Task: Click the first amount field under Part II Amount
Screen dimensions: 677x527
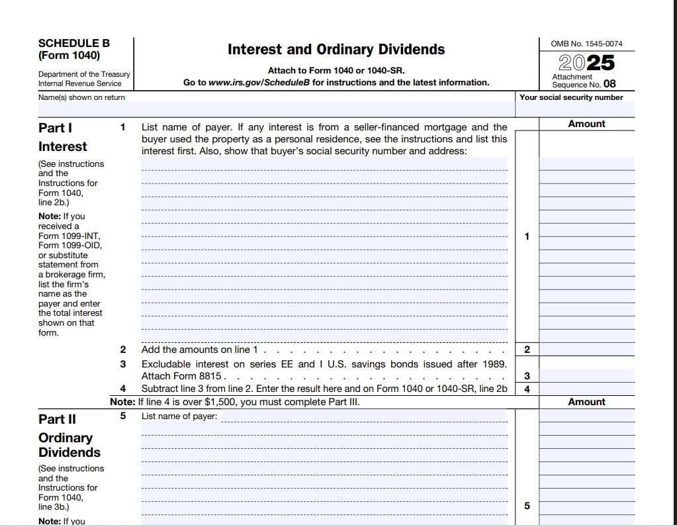Action: (586, 416)
